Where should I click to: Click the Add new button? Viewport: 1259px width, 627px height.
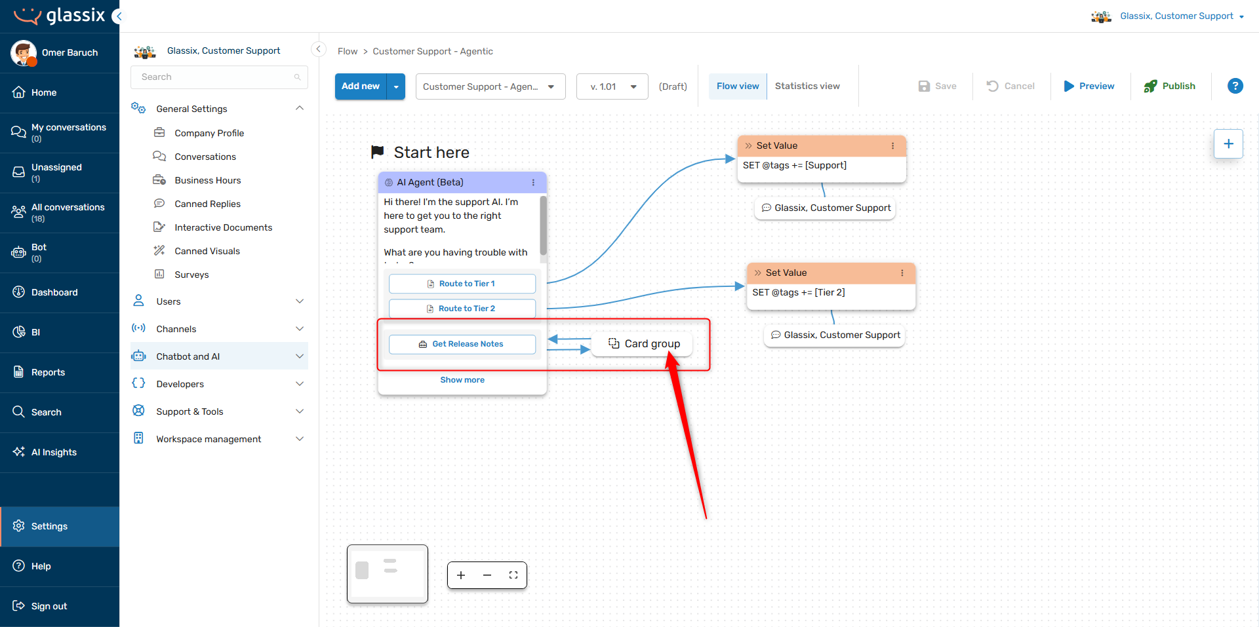tap(361, 86)
